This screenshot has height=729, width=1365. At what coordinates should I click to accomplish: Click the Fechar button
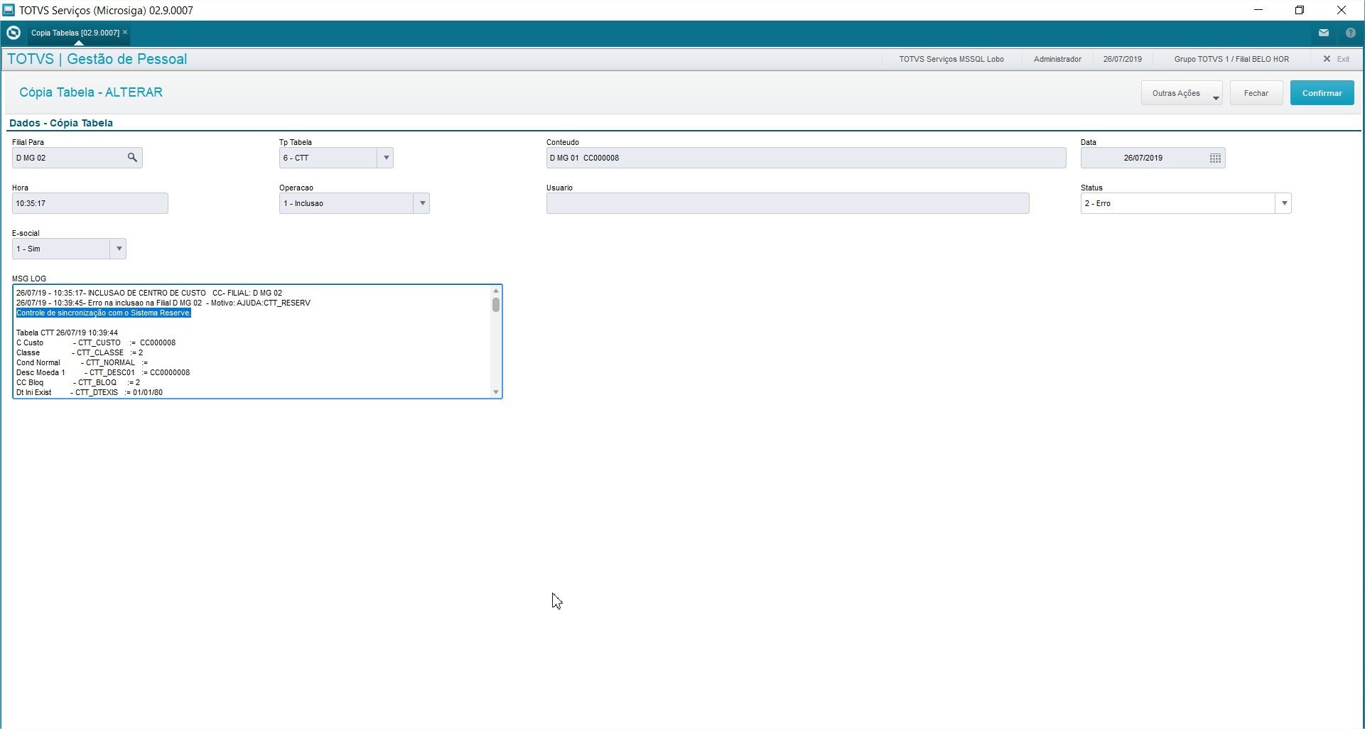(x=1256, y=93)
